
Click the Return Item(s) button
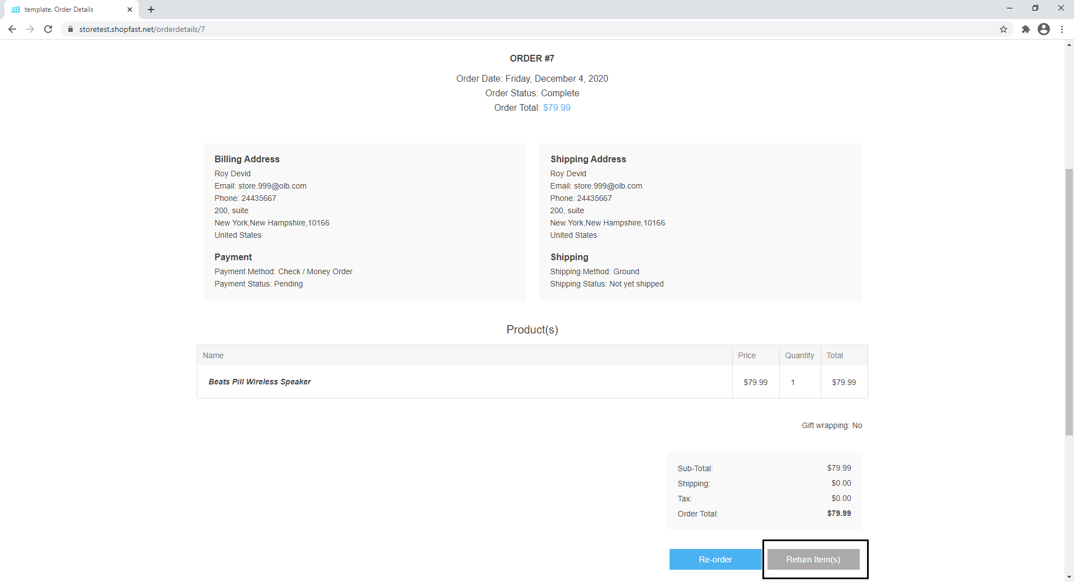coord(813,560)
